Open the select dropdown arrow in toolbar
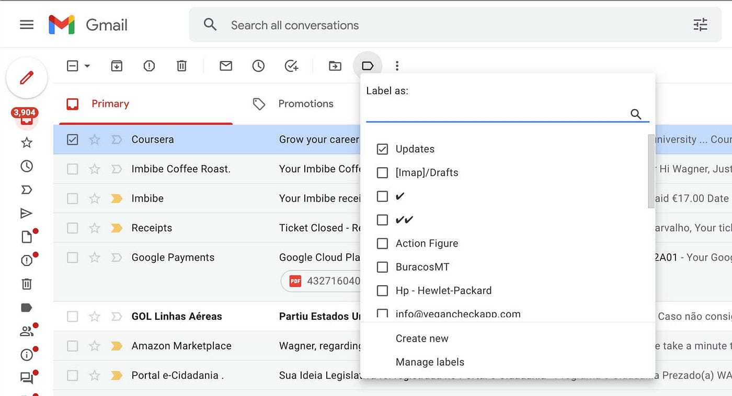This screenshot has width=732, height=396. point(87,66)
